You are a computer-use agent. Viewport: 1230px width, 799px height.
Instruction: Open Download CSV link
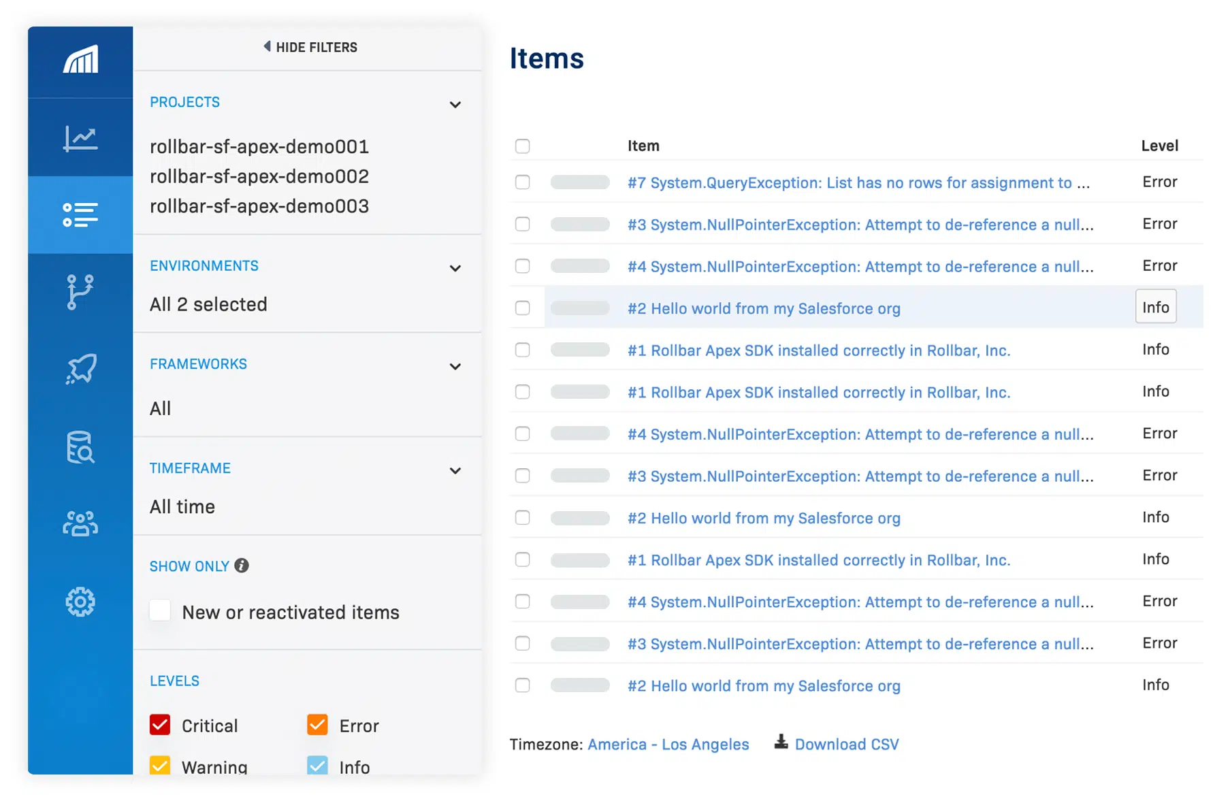[x=847, y=744]
